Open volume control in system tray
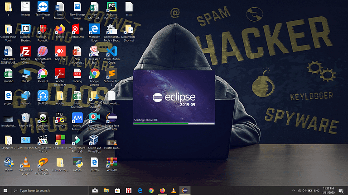This screenshot has height=195, width=348. point(304,190)
